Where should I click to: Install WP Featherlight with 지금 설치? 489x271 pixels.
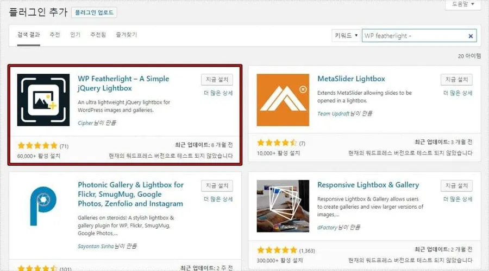217,80
